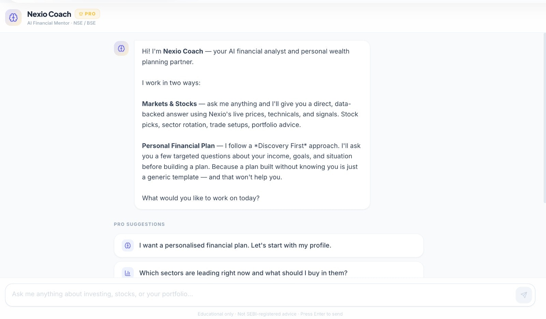Select the bar-chart icon on the sectors suggestion
Screen dimensions: 546x319
pyautogui.click(x=127, y=273)
